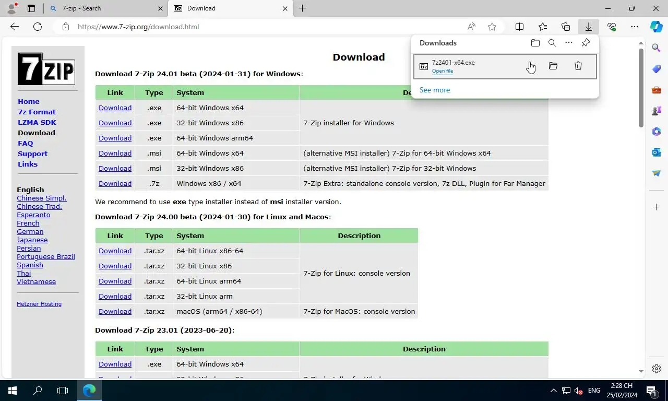Open Support navigation link
The height and width of the screenshot is (401, 668).
click(32, 154)
